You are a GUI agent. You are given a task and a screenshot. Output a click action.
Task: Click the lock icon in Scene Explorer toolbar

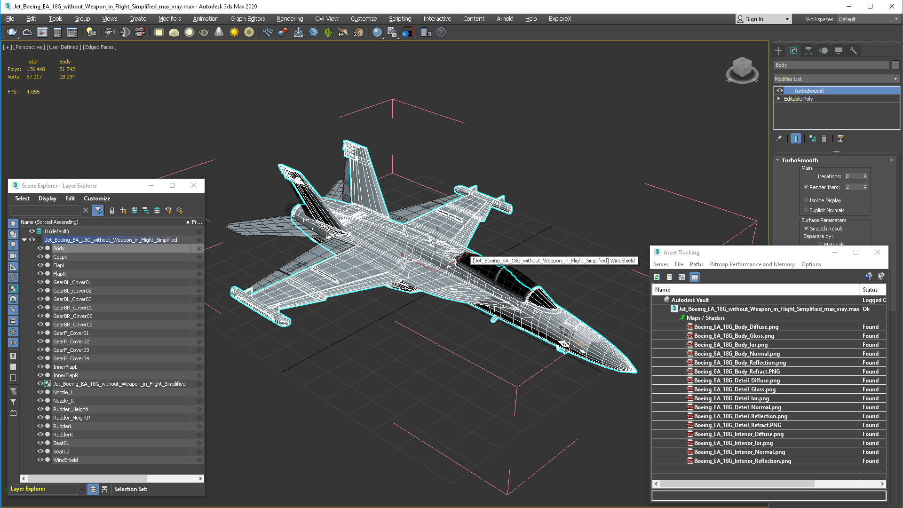coord(112,210)
